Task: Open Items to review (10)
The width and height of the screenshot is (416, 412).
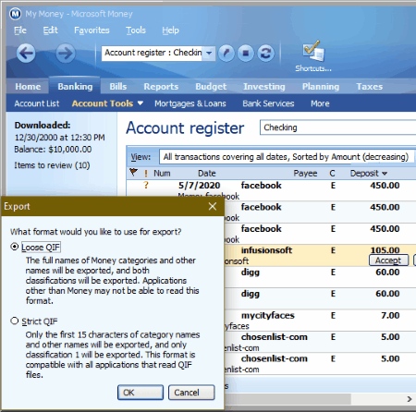Action: (52, 165)
